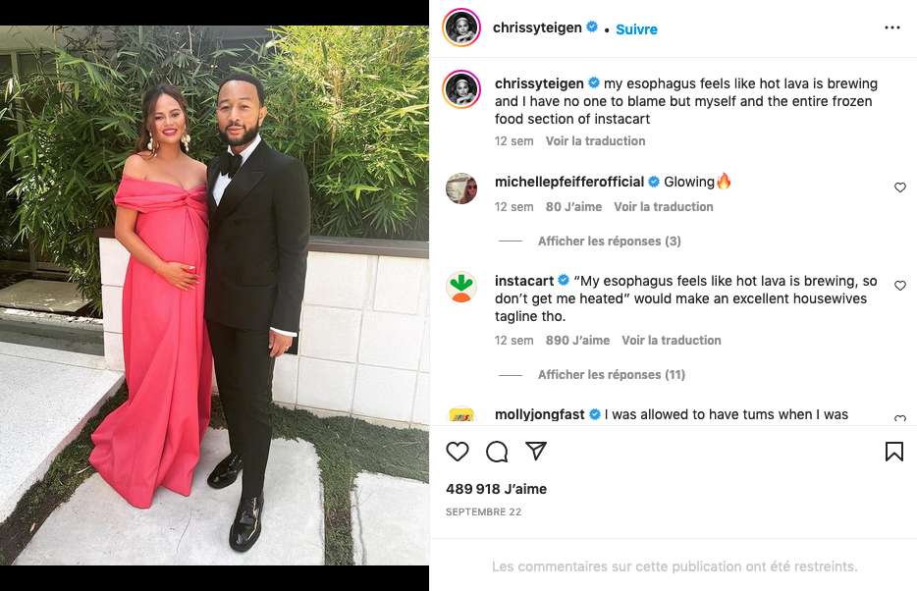917x591 pixels.
Task: Click the Septembre 22 post date
Action: 483,512
